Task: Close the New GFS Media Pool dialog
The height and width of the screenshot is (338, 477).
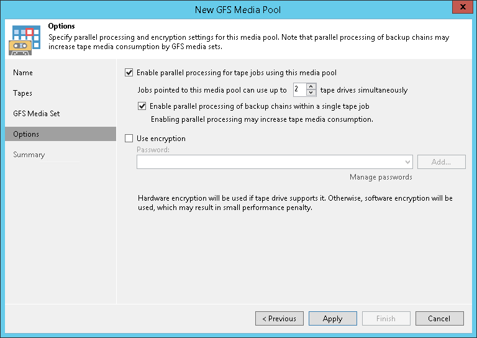Action: 460,9
